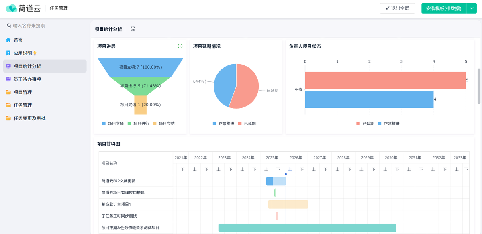Toggle 项目立项 legend in funnel chart
The width and height of the screenshot is (482, 234).
pyautogui.click(x=113, y=124)
